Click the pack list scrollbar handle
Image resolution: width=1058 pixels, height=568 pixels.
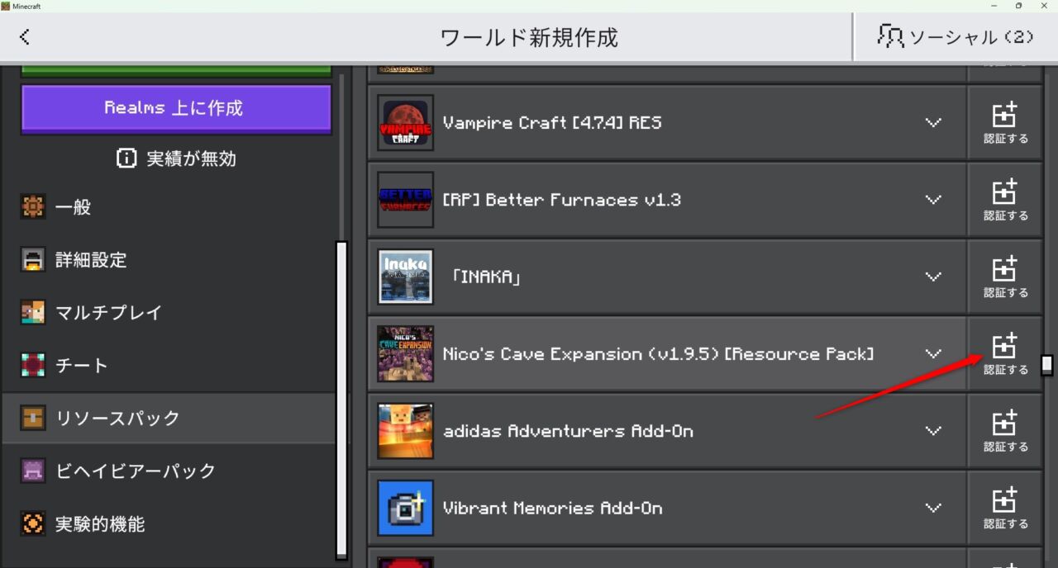click(1047, 364)
